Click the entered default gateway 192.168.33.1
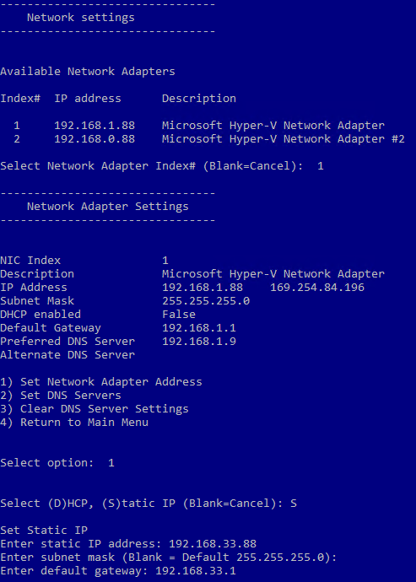Viewport: 416px width, 582px height. [x=196, y=570]
